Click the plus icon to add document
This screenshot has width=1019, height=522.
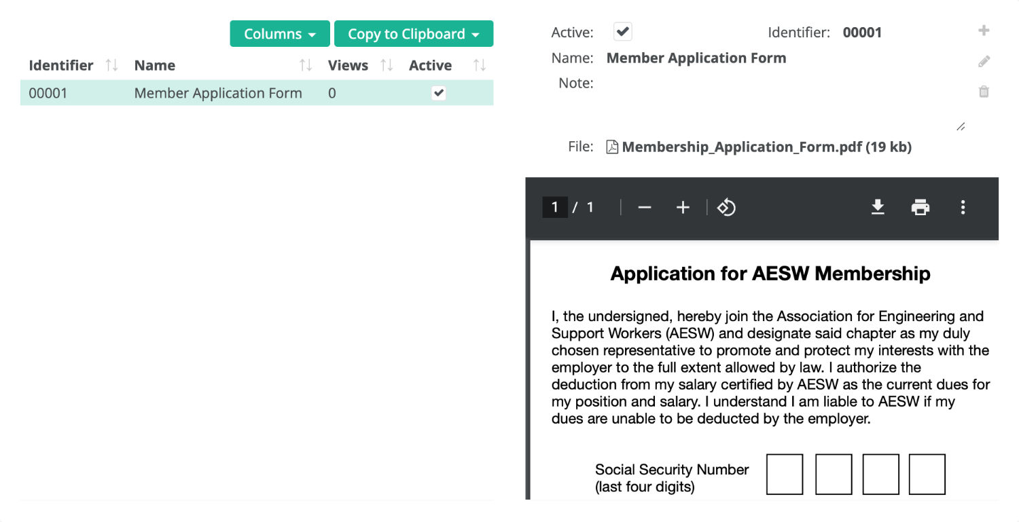pyautogui.click(x=984, y=31)
